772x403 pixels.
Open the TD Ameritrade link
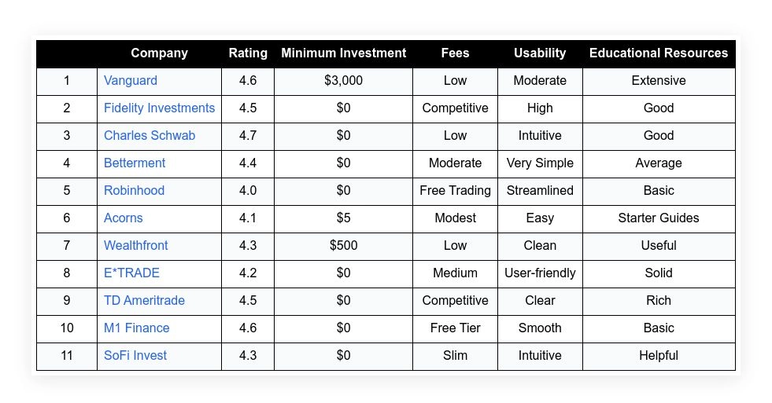point(144,301)
